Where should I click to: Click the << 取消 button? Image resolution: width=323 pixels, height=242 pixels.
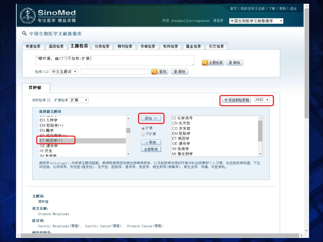[x=151, y=142]
